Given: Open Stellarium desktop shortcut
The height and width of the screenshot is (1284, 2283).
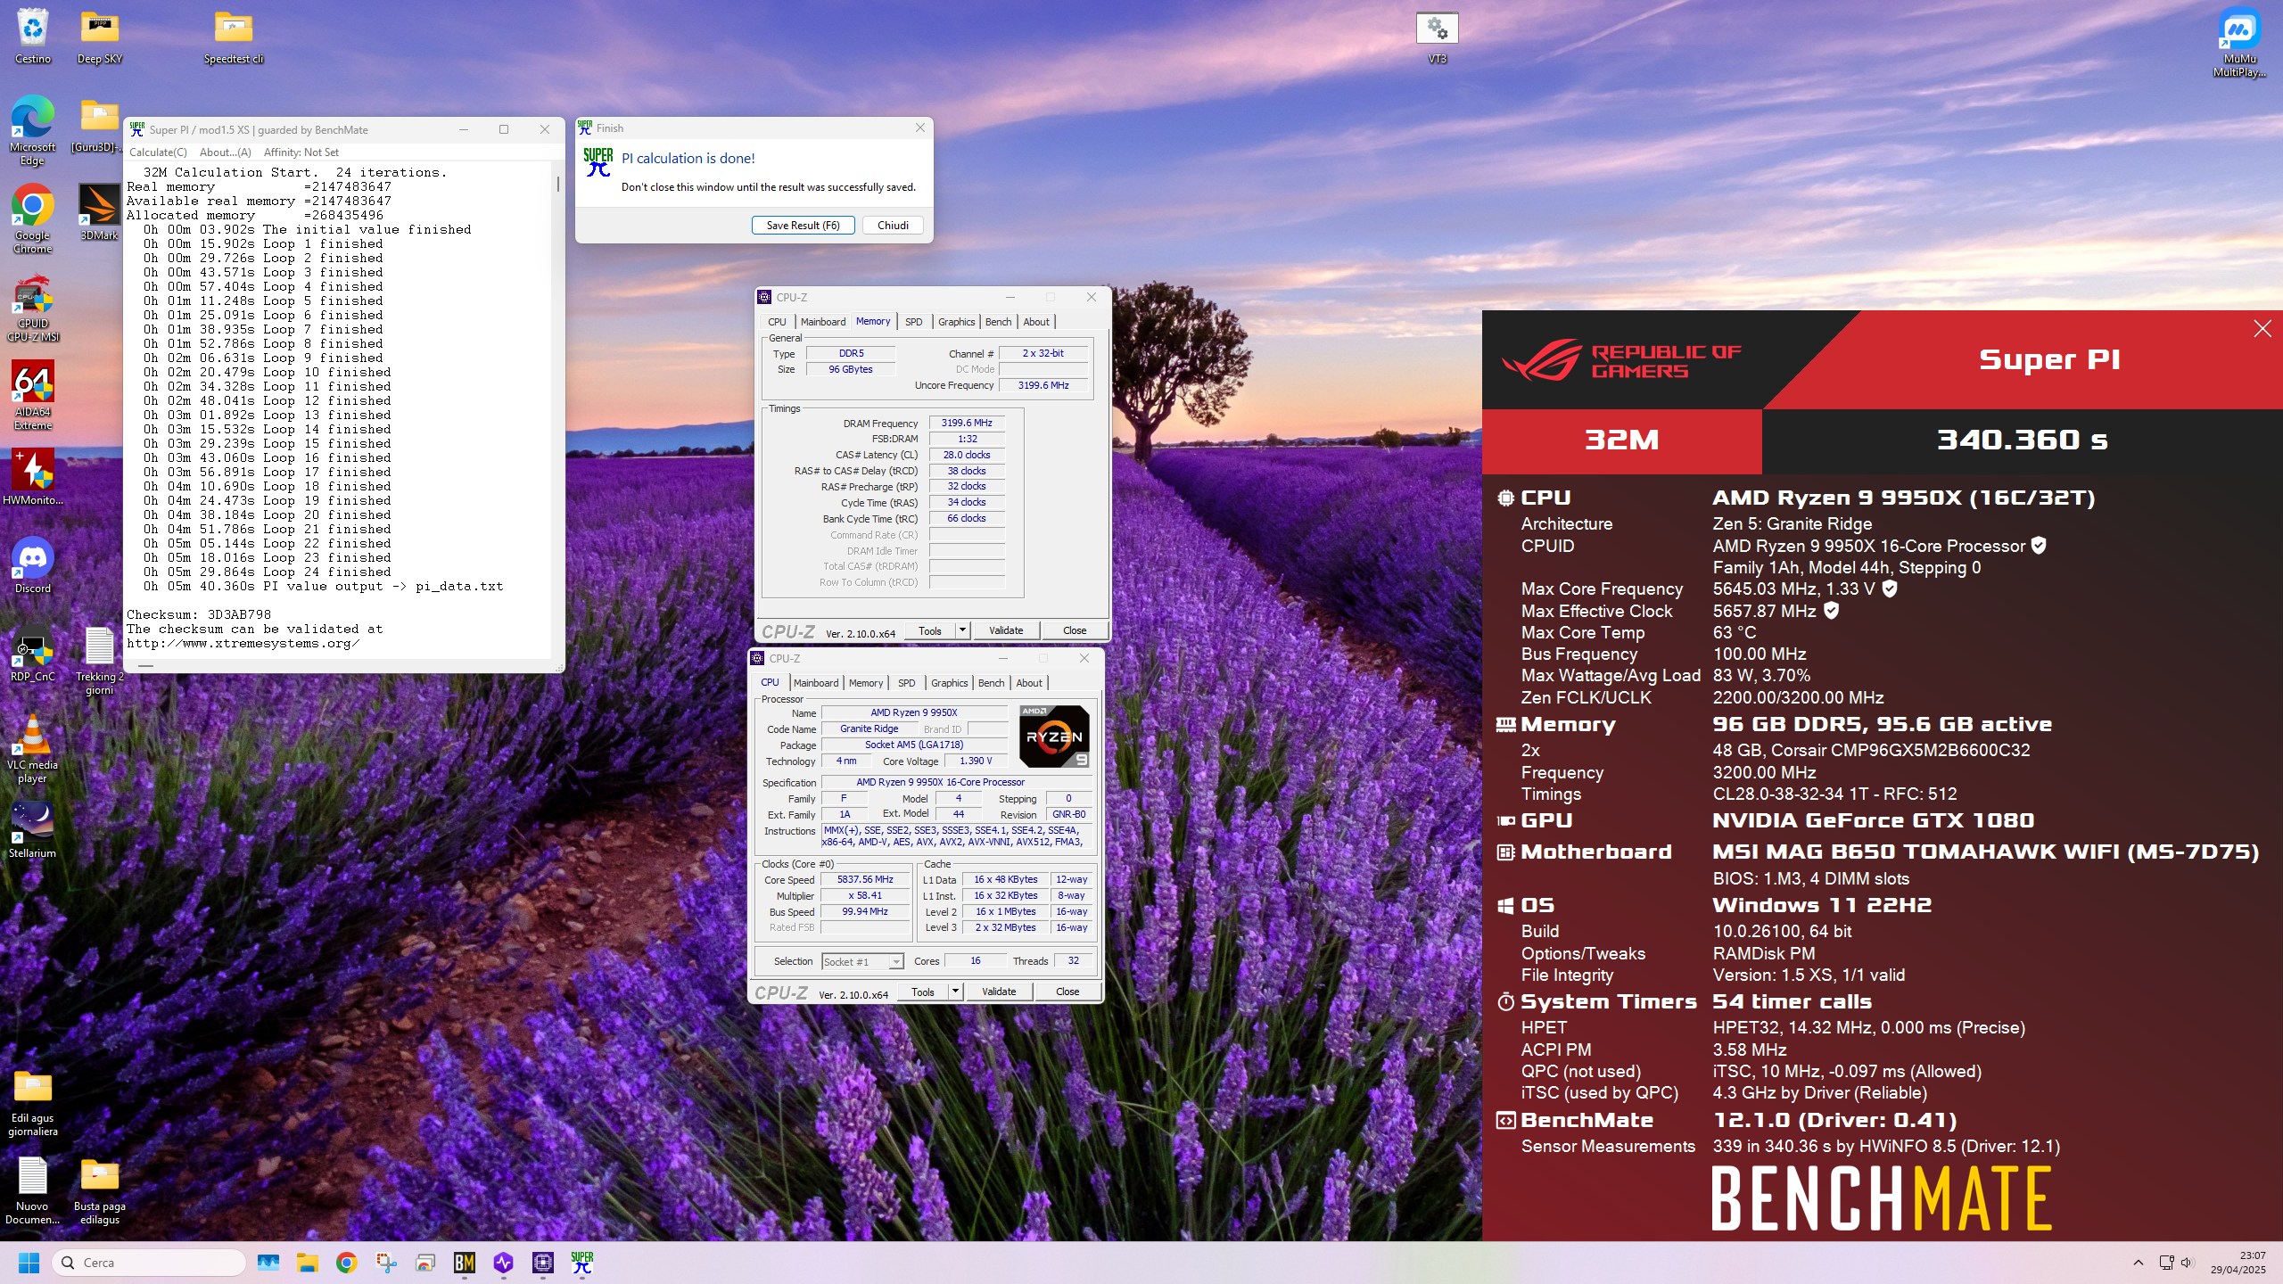Looking at the screenshot, I should coord(33,829).
